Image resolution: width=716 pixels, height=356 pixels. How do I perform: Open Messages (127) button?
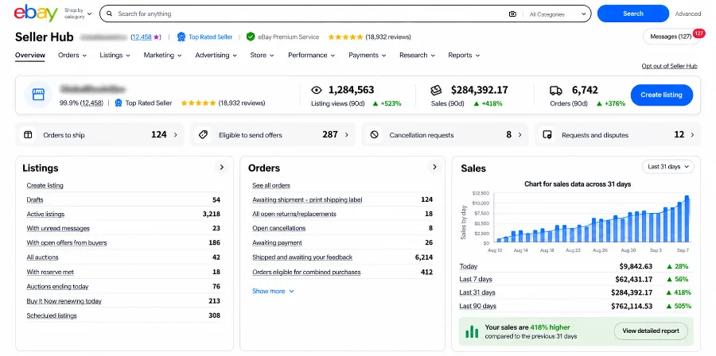point(671,37)
